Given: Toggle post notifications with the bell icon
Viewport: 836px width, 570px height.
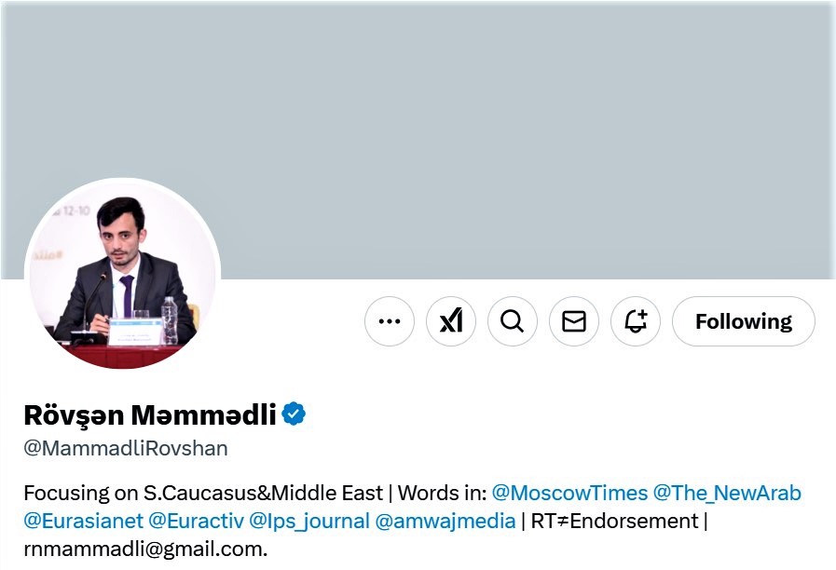Looking at the screenshot, I should click(636, 321).
